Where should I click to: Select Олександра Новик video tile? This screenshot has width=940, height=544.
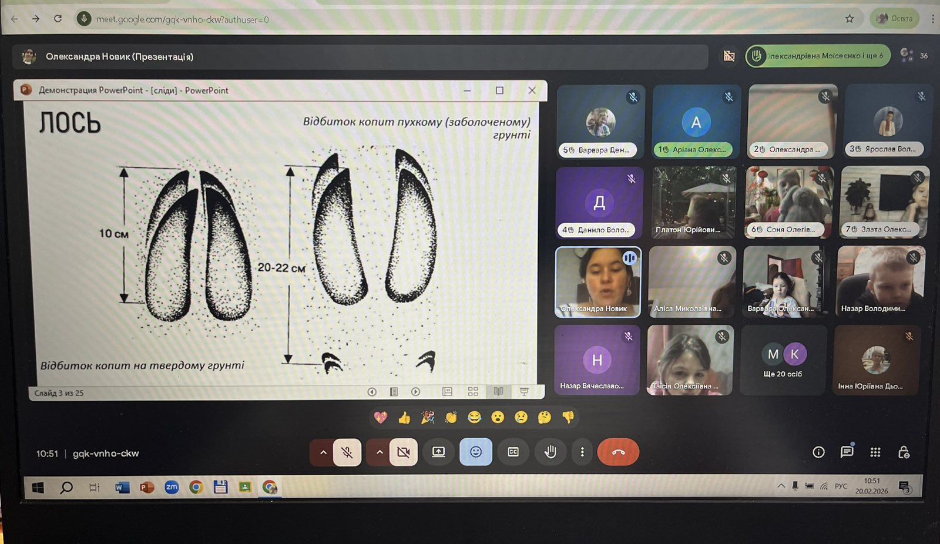click(x=598, y=282)
